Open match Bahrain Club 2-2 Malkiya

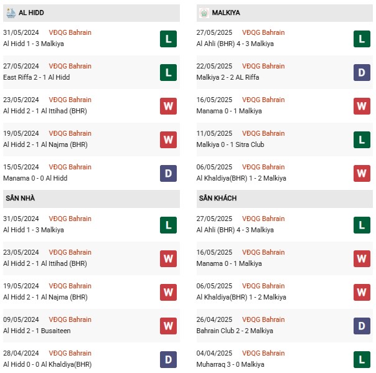coord(235,331)
